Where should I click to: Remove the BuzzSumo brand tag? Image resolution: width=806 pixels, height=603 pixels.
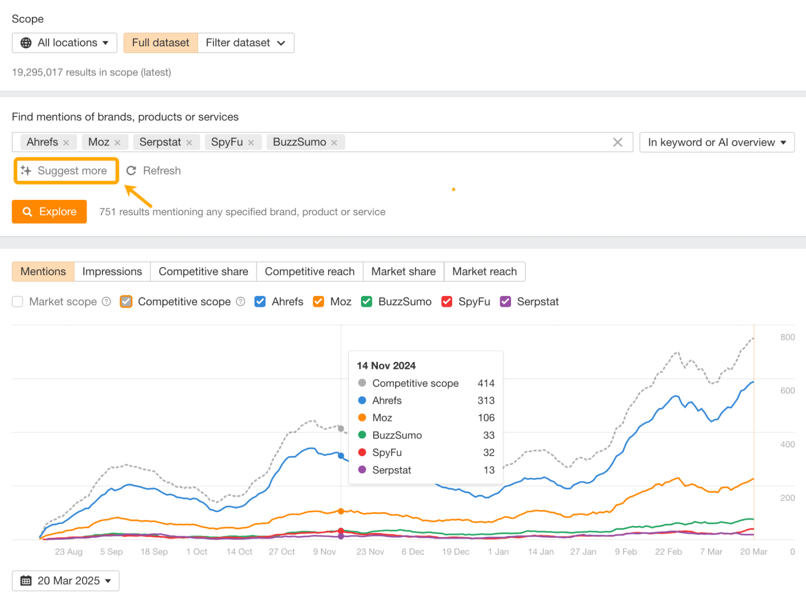334,143
